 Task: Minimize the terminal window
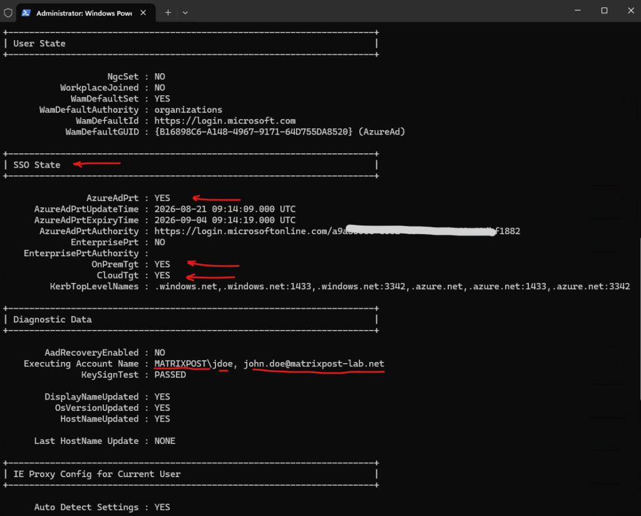(x=577, y=11)
